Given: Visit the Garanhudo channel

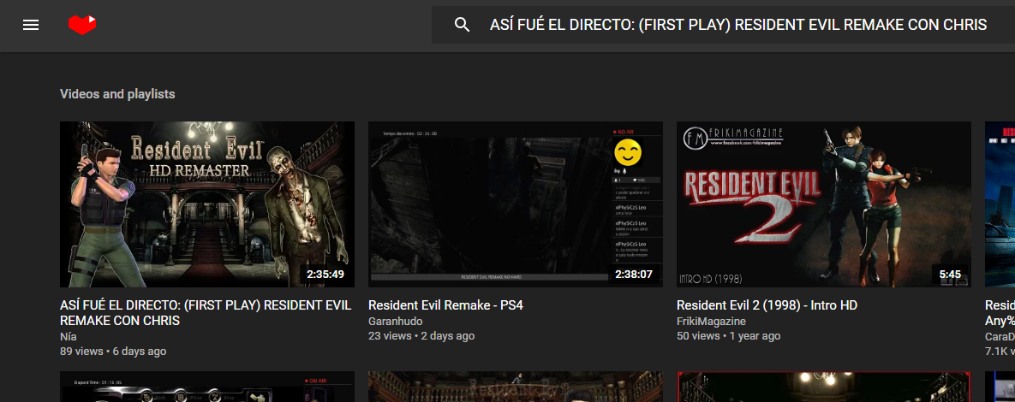Looking at the screenshot, I should (x=396, y=322).
